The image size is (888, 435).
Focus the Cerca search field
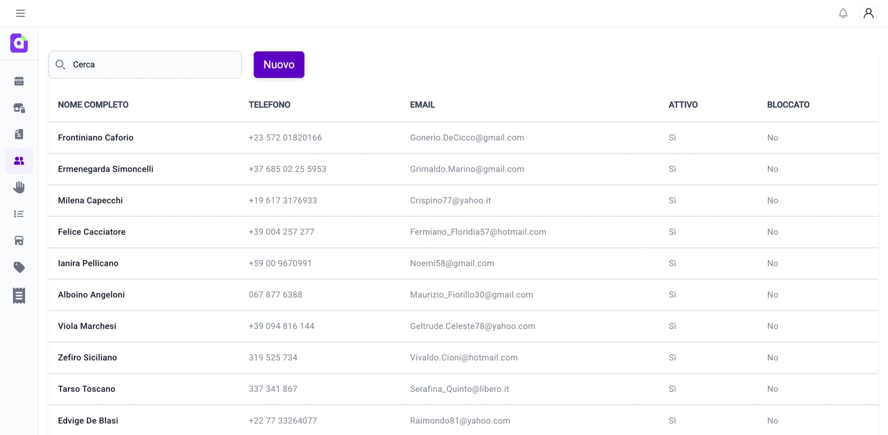[x=145, y=64]
